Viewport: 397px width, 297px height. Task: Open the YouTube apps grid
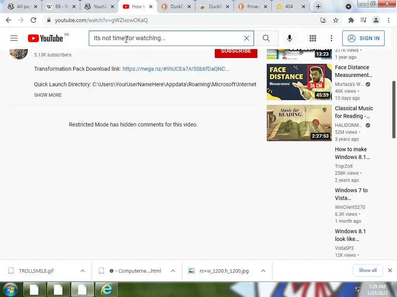313,38
